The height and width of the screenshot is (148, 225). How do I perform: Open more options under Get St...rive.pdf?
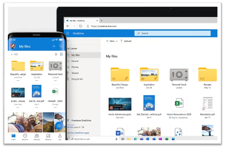point(36,107)
